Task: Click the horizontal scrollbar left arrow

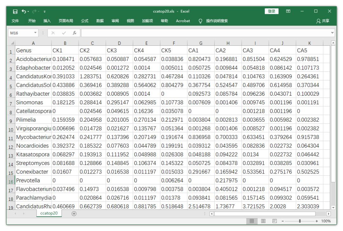Action: [x=212, y=214]
